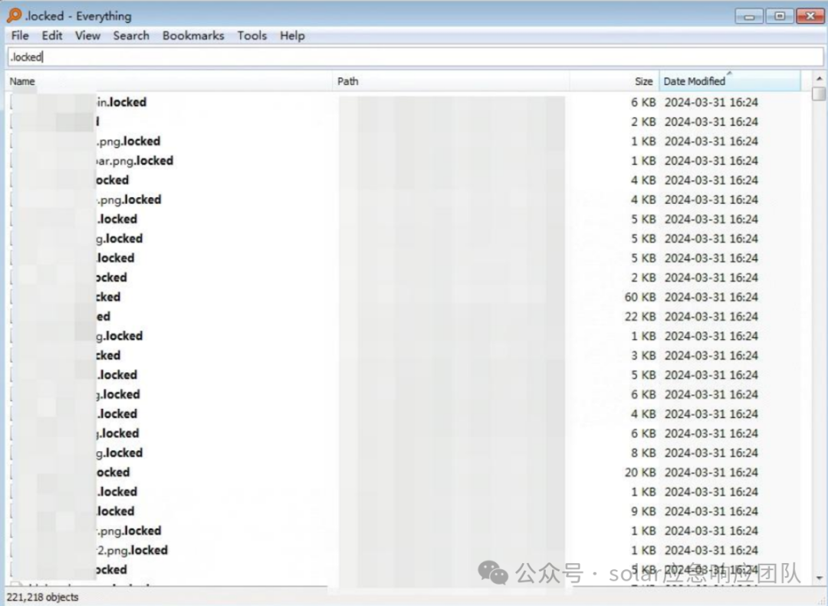Sort results by Path column header
Image resolution: width=828 pixels, height=606 pixels.
click(x=451, y=81)
